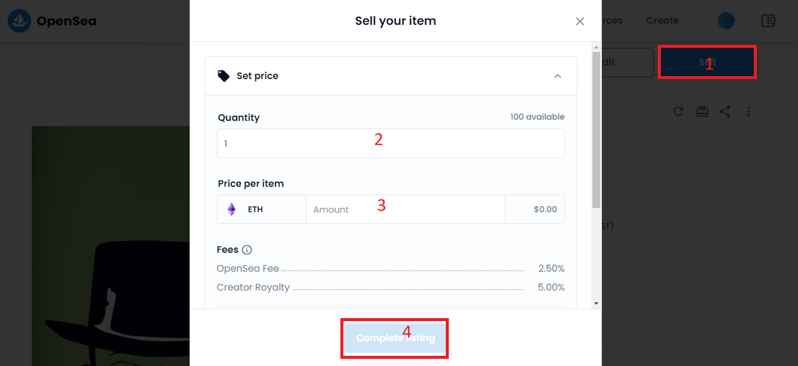This screenshot has height=366, width=798.
Task: Click the price tag icon beside Set price
Action: 223,76
